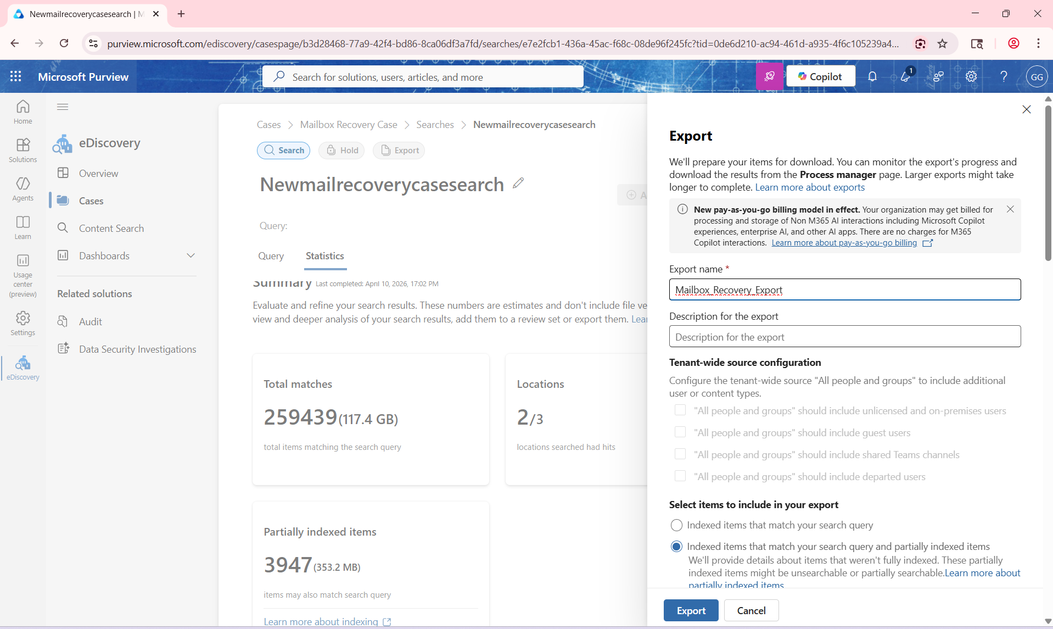This screenshot has width=1053, height=629.
Task: View site information icon in address bar
Action: 93,43
